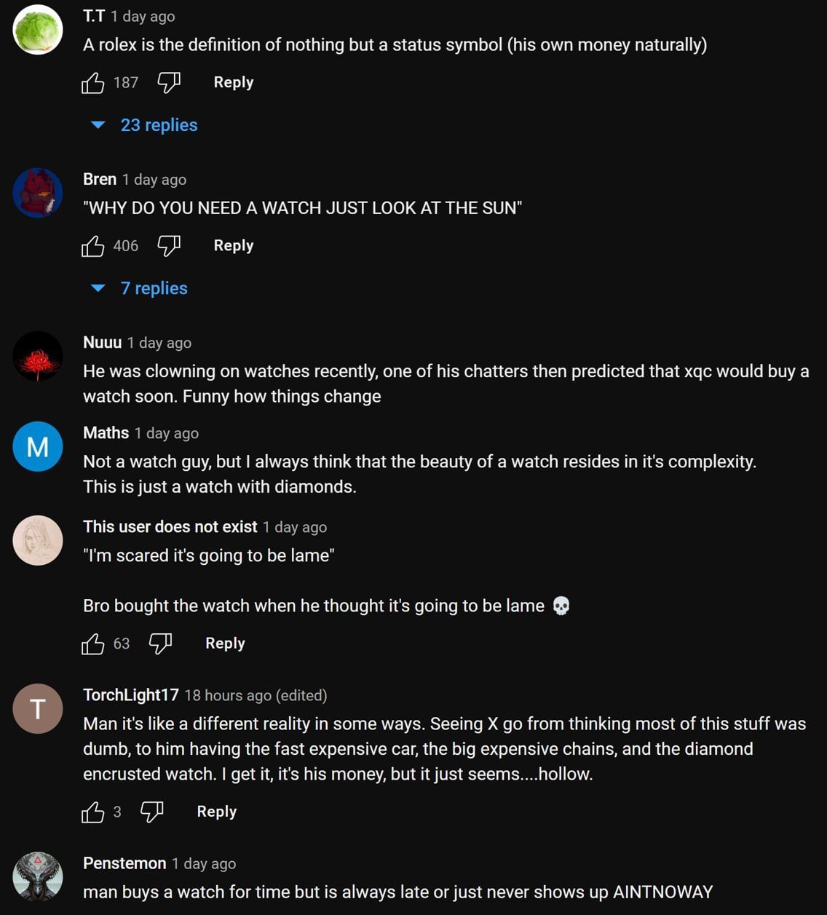Click Bren's "1 day ago" timestamp

(154, 180)
